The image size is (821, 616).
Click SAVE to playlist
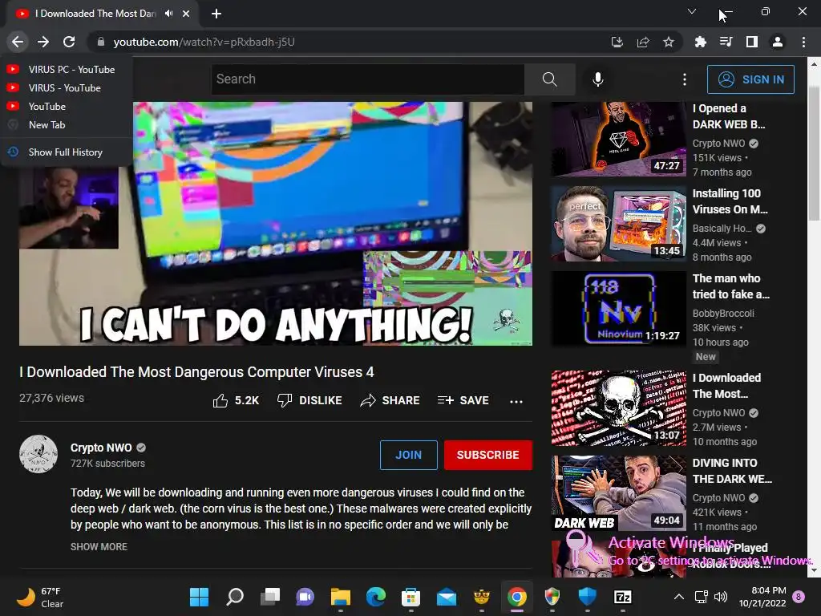pyautogui.click(x=463, y=401)
